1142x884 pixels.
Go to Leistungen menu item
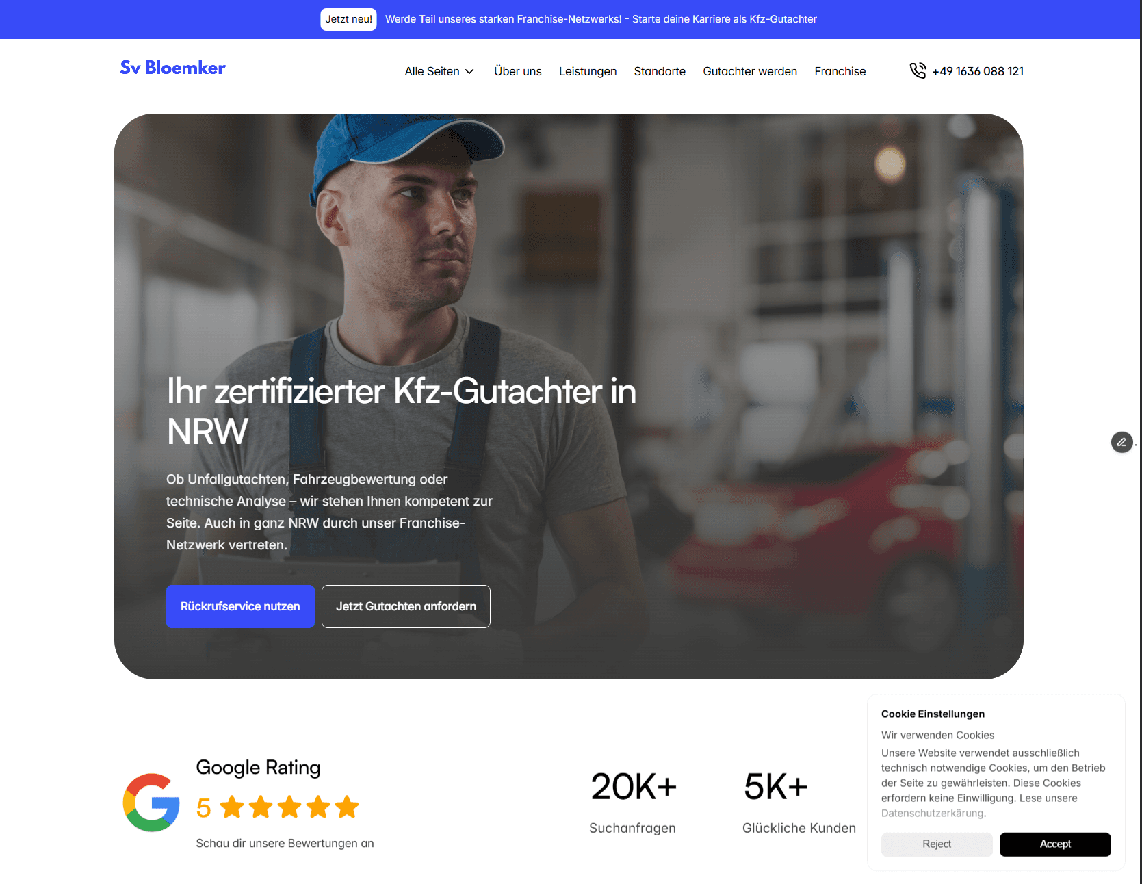[x=588, y=71]
